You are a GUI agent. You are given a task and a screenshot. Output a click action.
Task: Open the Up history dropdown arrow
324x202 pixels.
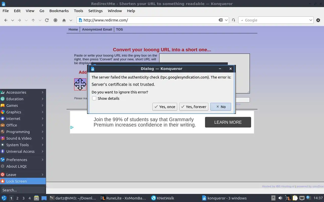[x=40, y=20]
